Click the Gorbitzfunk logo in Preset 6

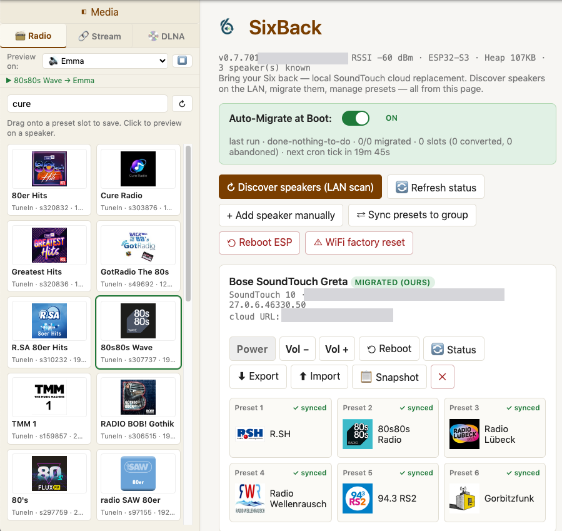click(x=464, y=498)
